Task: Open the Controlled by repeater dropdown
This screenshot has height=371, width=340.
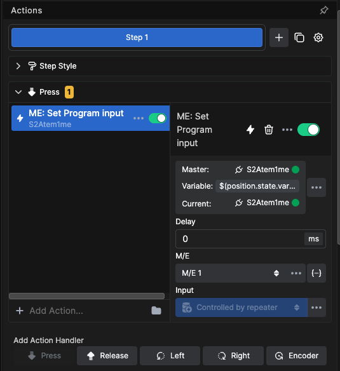Action: tap(241, 307)
